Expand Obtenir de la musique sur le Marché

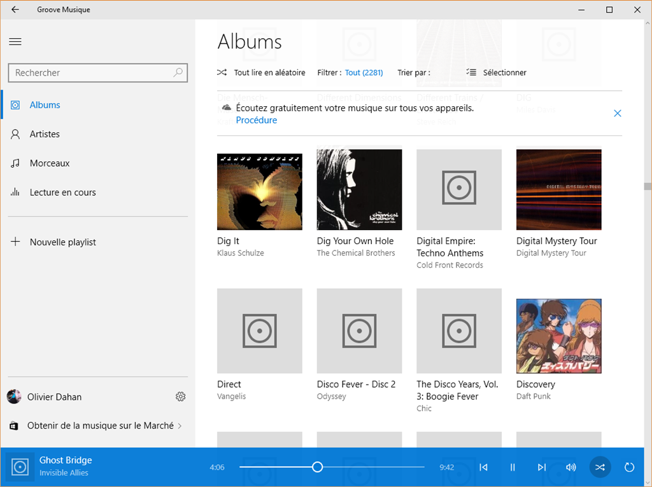point(100,426)
